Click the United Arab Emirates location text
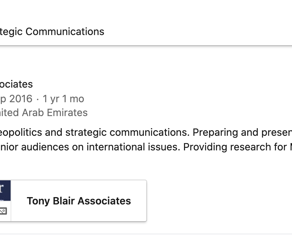This screenshot has height=238, width=292. point(43,113)
